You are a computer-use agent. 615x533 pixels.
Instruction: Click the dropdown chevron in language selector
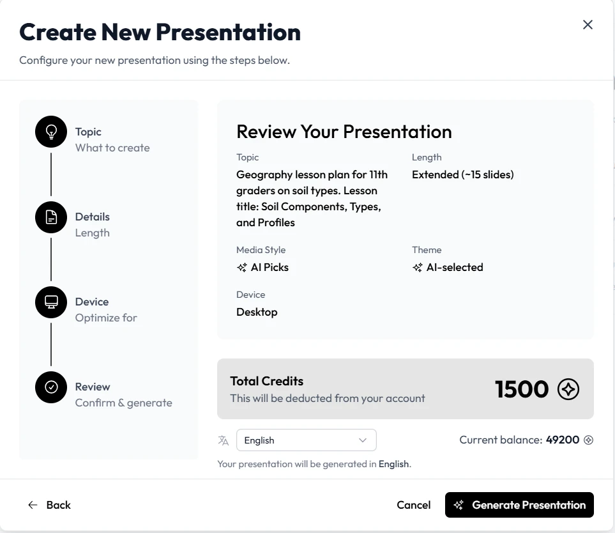[x=363, y=440]
